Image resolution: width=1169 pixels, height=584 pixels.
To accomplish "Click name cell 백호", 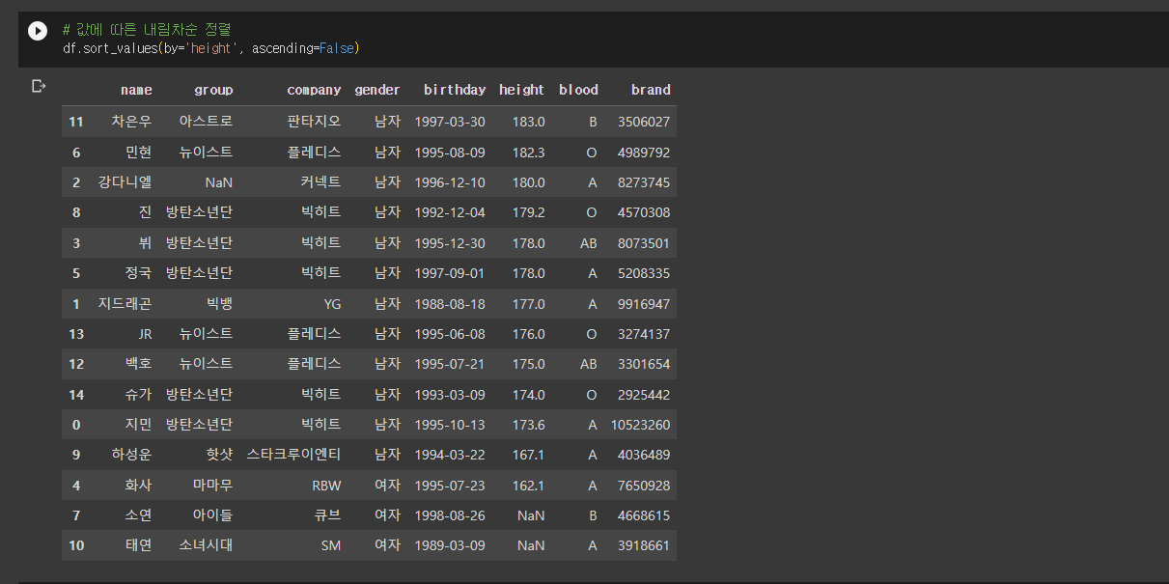I will (138, 364).
